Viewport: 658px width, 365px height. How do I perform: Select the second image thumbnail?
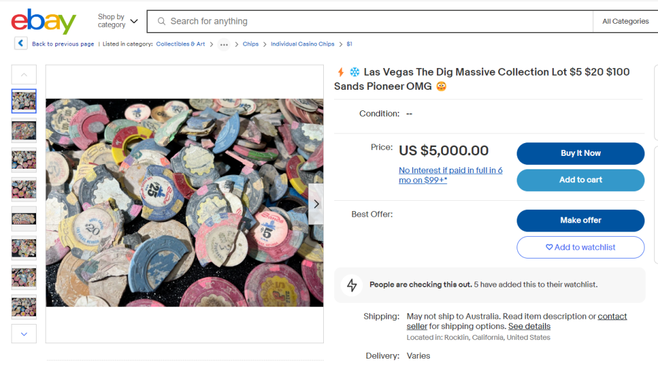coord(24,131)
